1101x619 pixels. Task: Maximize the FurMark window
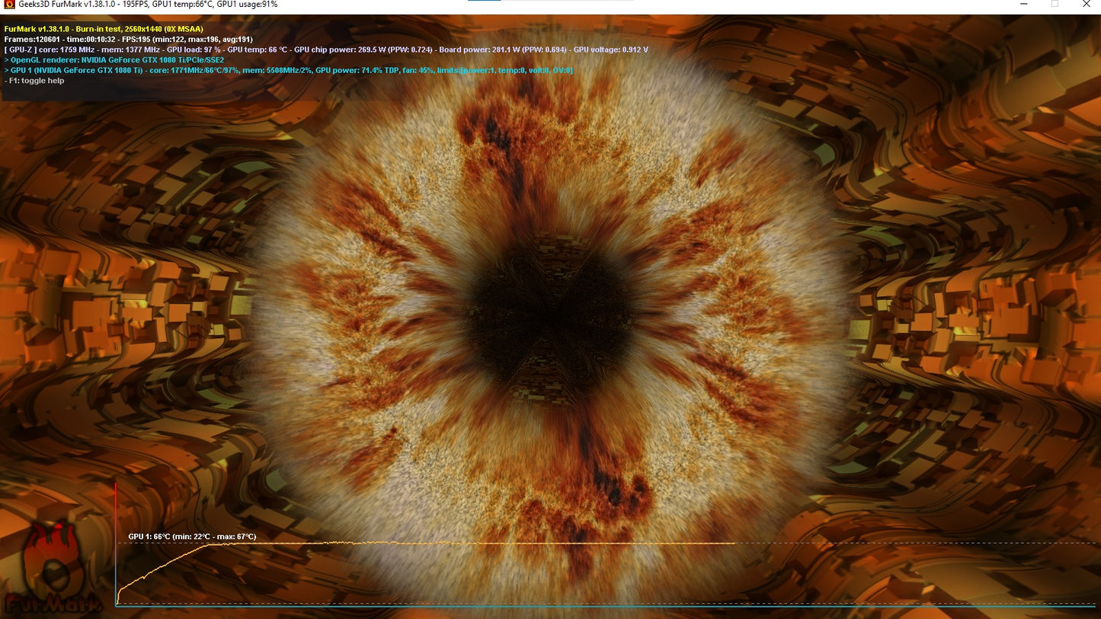pyautogui.click(x=1055, y=5)
